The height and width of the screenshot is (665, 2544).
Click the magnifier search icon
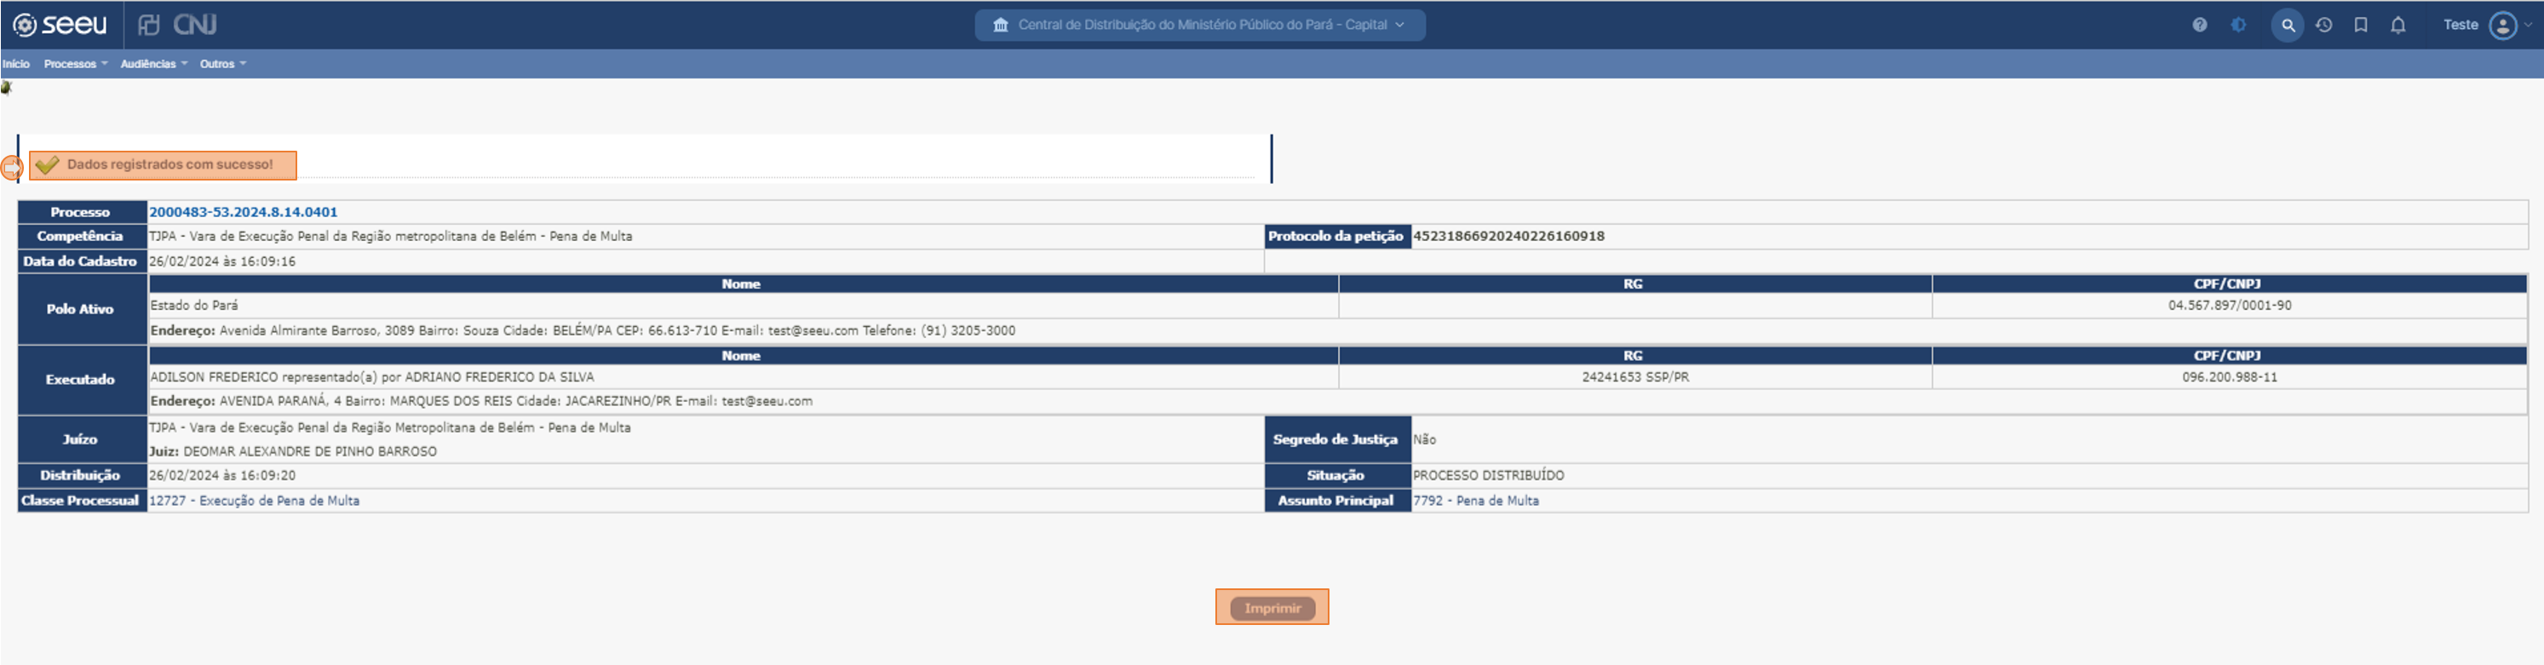pyautogui.click(x=2288, y=25)
